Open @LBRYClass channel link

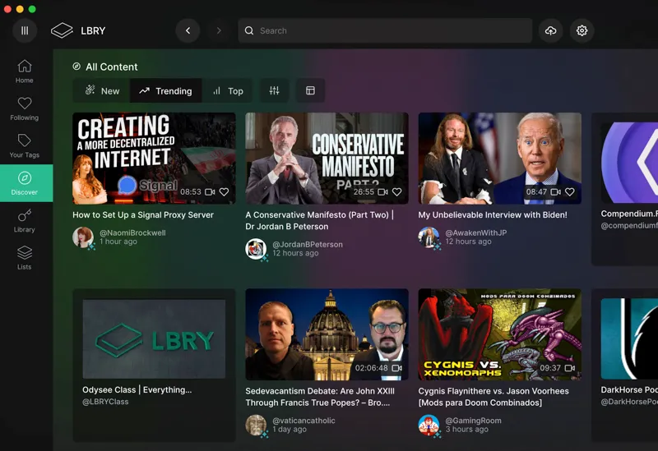(105, 402)
